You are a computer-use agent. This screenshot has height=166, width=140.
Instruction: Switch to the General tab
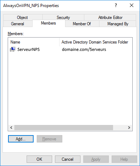pos(17,24)
